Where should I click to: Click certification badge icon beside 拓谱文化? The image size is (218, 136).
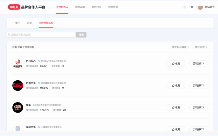39,83
